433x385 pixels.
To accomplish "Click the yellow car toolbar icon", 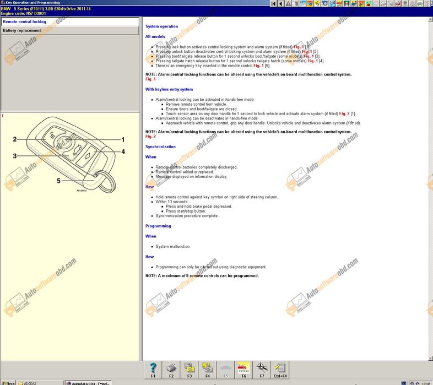I will [317, 4].
